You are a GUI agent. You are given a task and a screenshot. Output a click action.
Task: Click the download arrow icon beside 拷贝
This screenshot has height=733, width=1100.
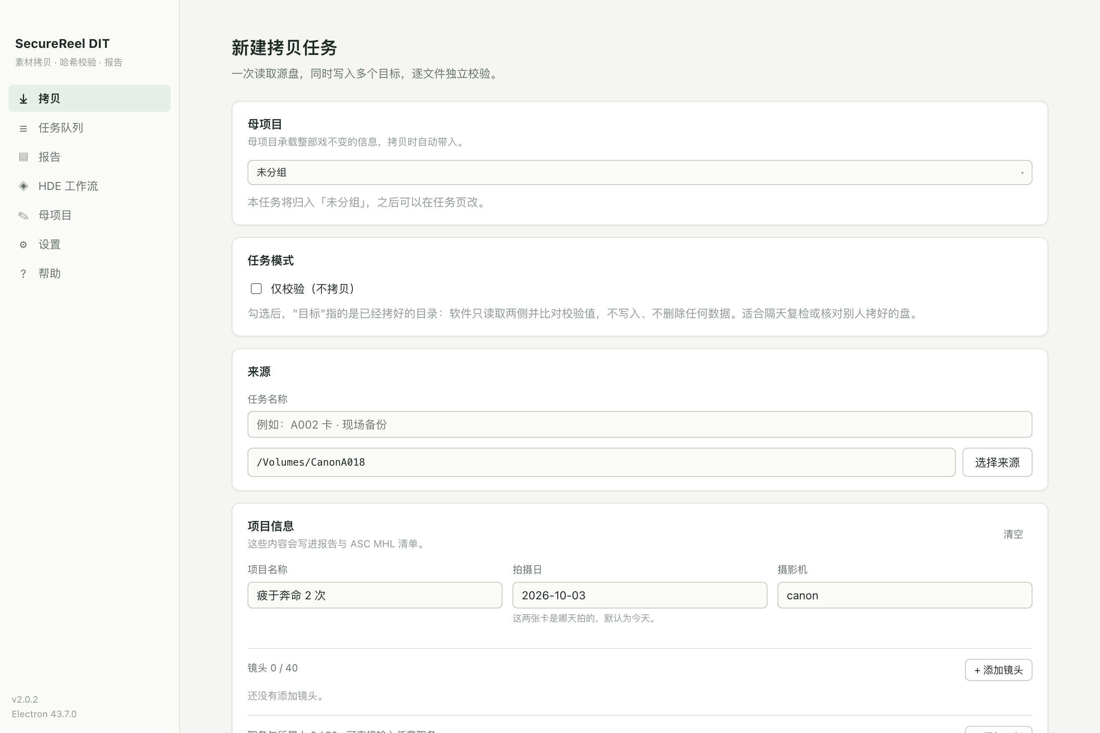[23, 99]
